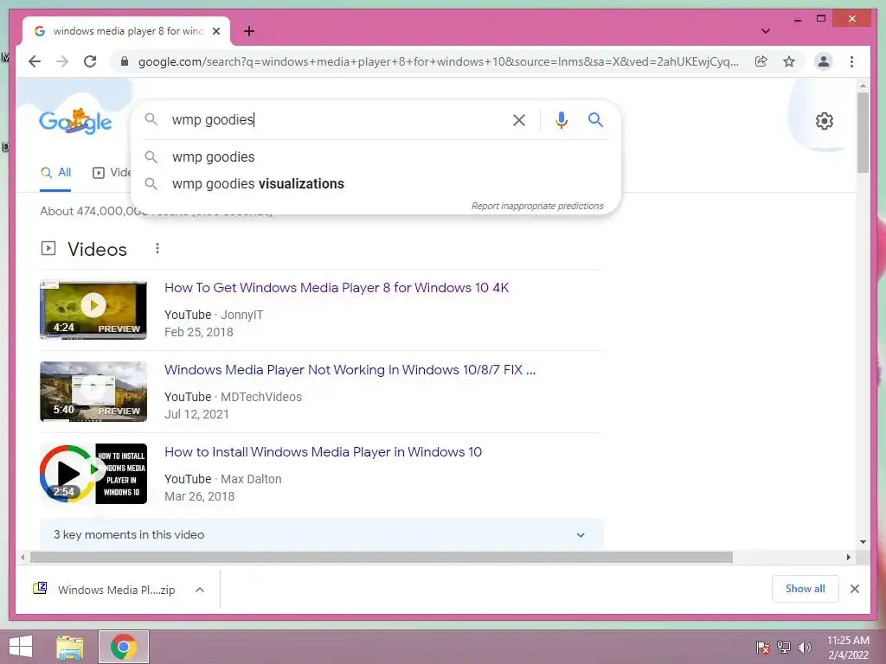This screenshot has width=886, height=664.
Task: Open the Videos section three-dot options
Action: [x=157, y=248]
